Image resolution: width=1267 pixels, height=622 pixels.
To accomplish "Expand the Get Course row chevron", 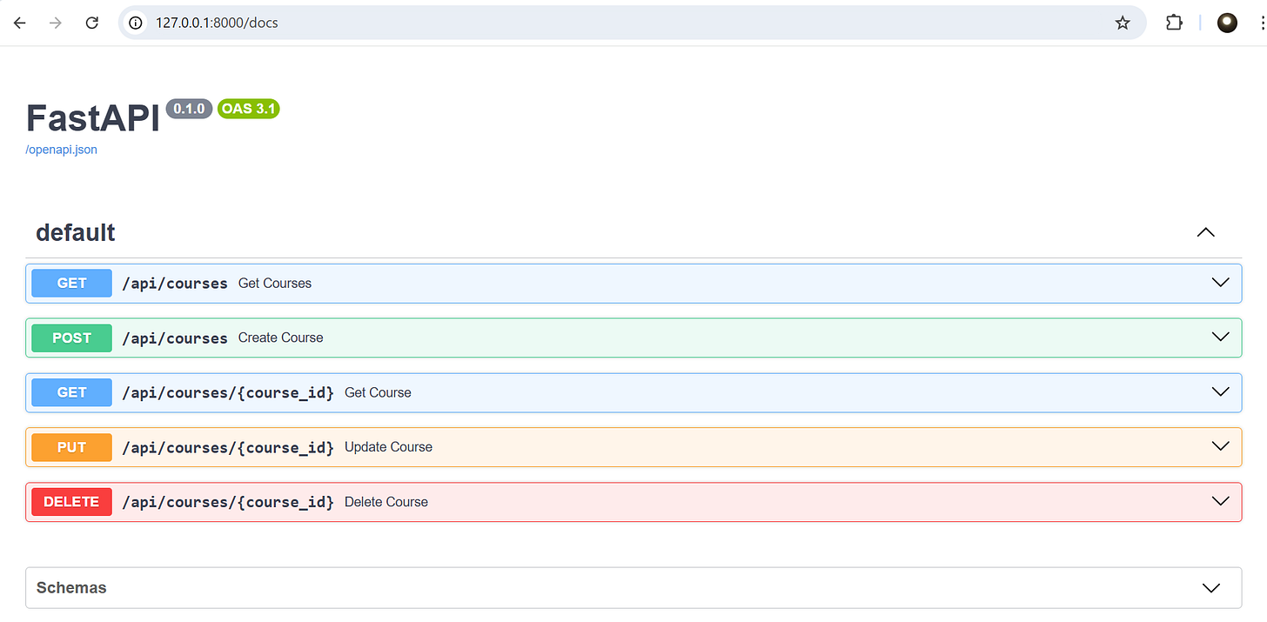I will click(x=1220, y=392).
